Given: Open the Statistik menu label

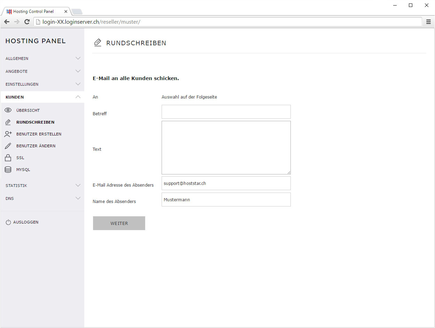Looking at the screenshot, I should pos(16,186).
